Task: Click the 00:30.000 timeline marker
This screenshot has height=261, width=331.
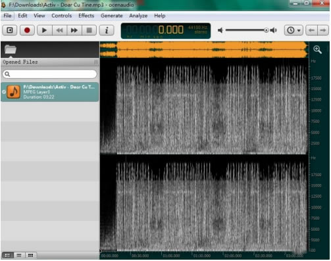Action: tap(140, 256)
